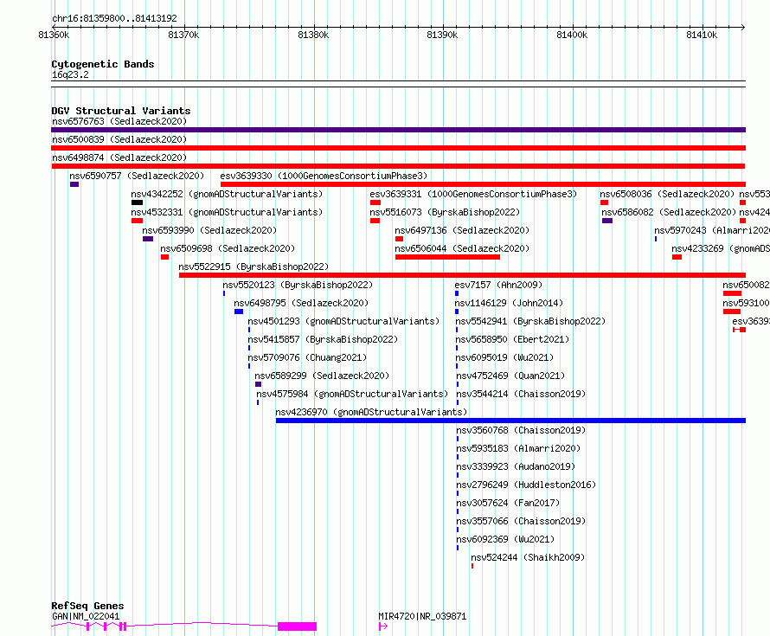The height and width of the screenshot is (636, 770).
Task: Select the purple nsv6593990 variant marker
Action: [x=148, y=239]
